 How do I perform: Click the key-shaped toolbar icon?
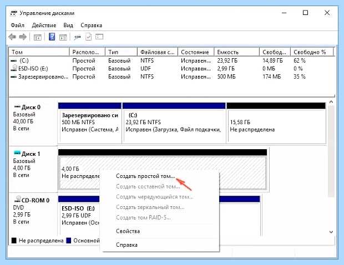tap(77, 38)
